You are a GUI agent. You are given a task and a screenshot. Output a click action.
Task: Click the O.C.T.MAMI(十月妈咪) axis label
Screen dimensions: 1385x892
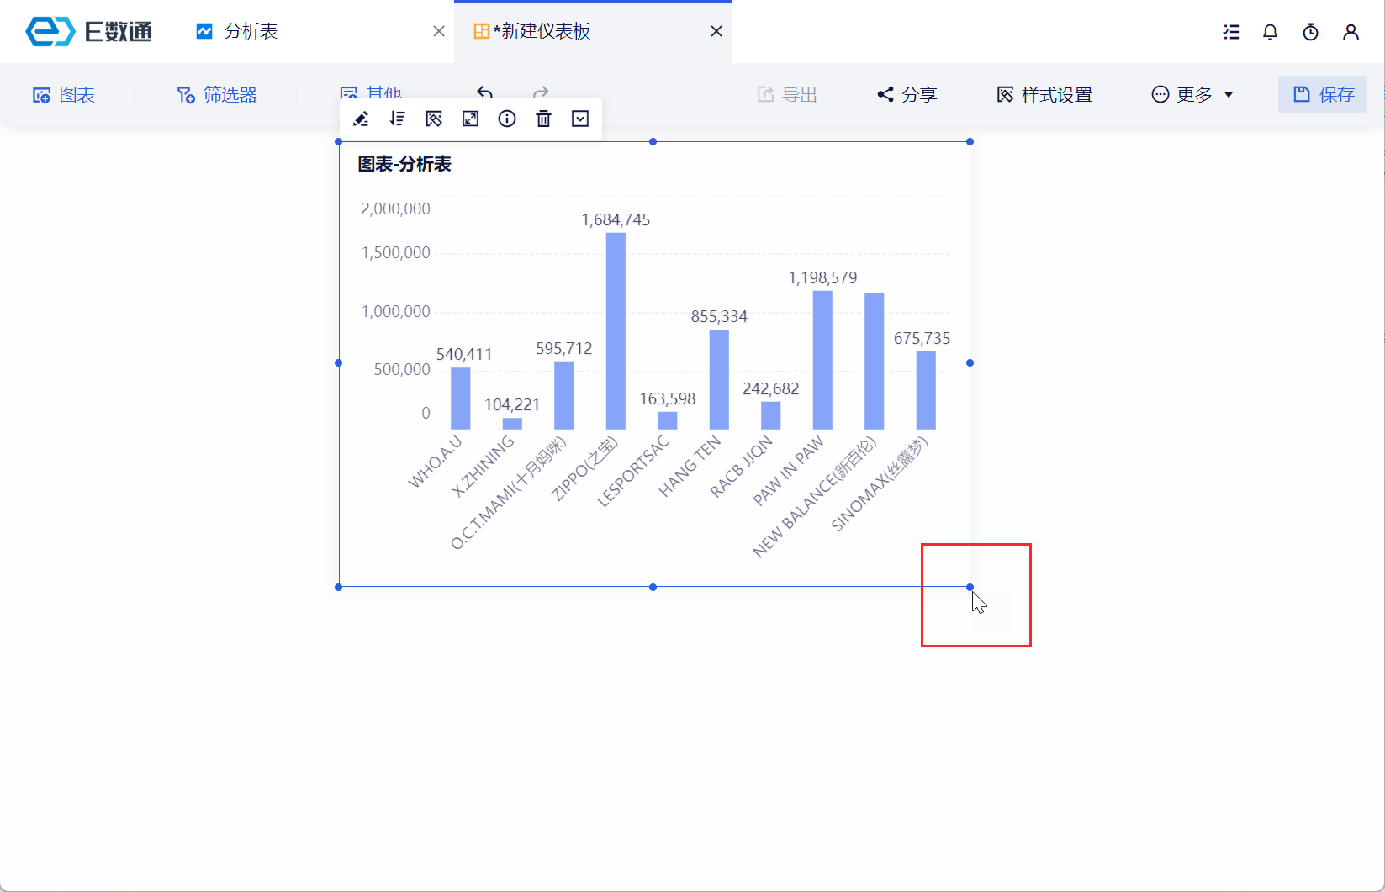point(509,493)
